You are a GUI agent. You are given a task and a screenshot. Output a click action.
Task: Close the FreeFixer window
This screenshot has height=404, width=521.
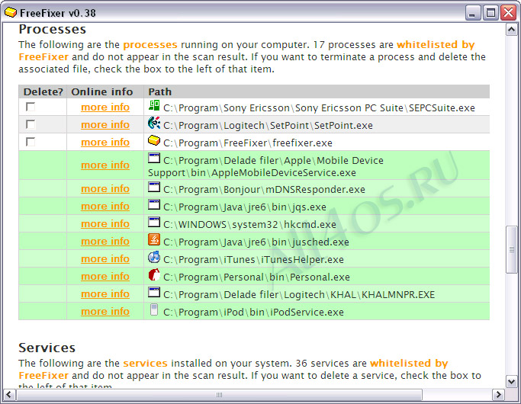[508, 13]
